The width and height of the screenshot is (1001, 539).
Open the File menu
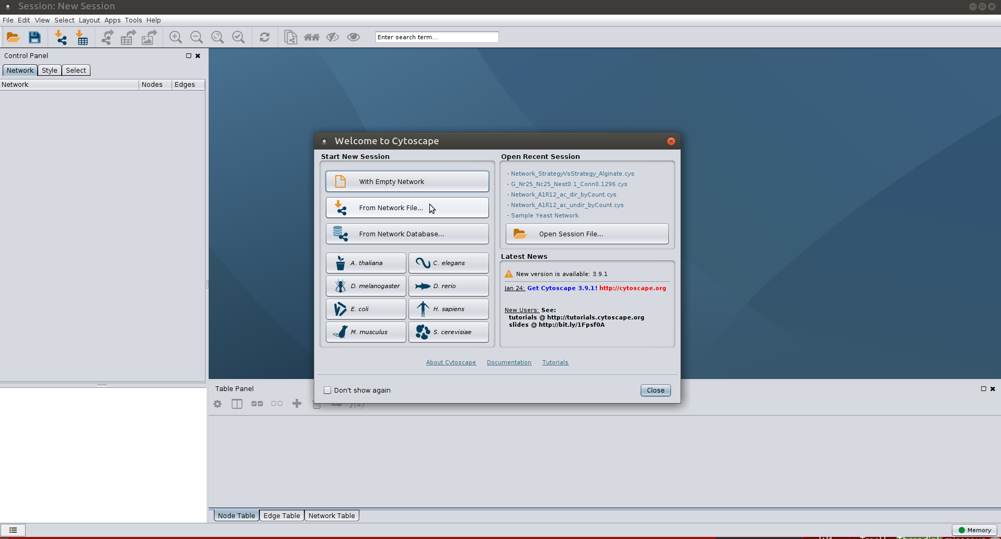pyautogui.click(x=8, y=20)
